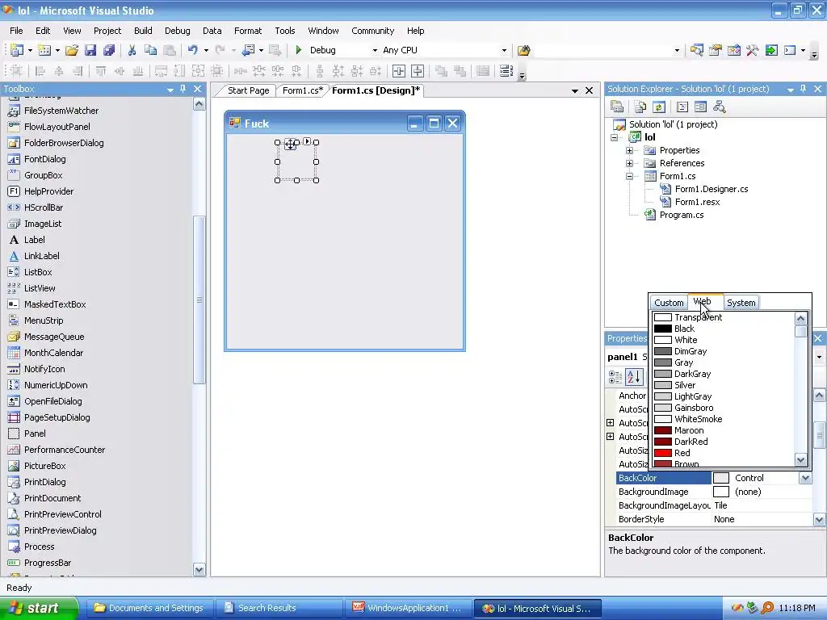827x620 pixels.
Task: Click color list scroll down arrow
Action: pos(800,459)
